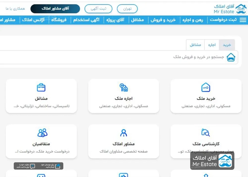Screen dimensions: 248x177
Task: Click the مشاور املاک person icon
Action: pyautogui.click(x=123, y=133)
